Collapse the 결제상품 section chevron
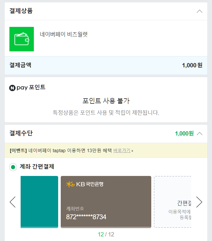This screenshot has height=241, width=212. (x=200, y=11)
